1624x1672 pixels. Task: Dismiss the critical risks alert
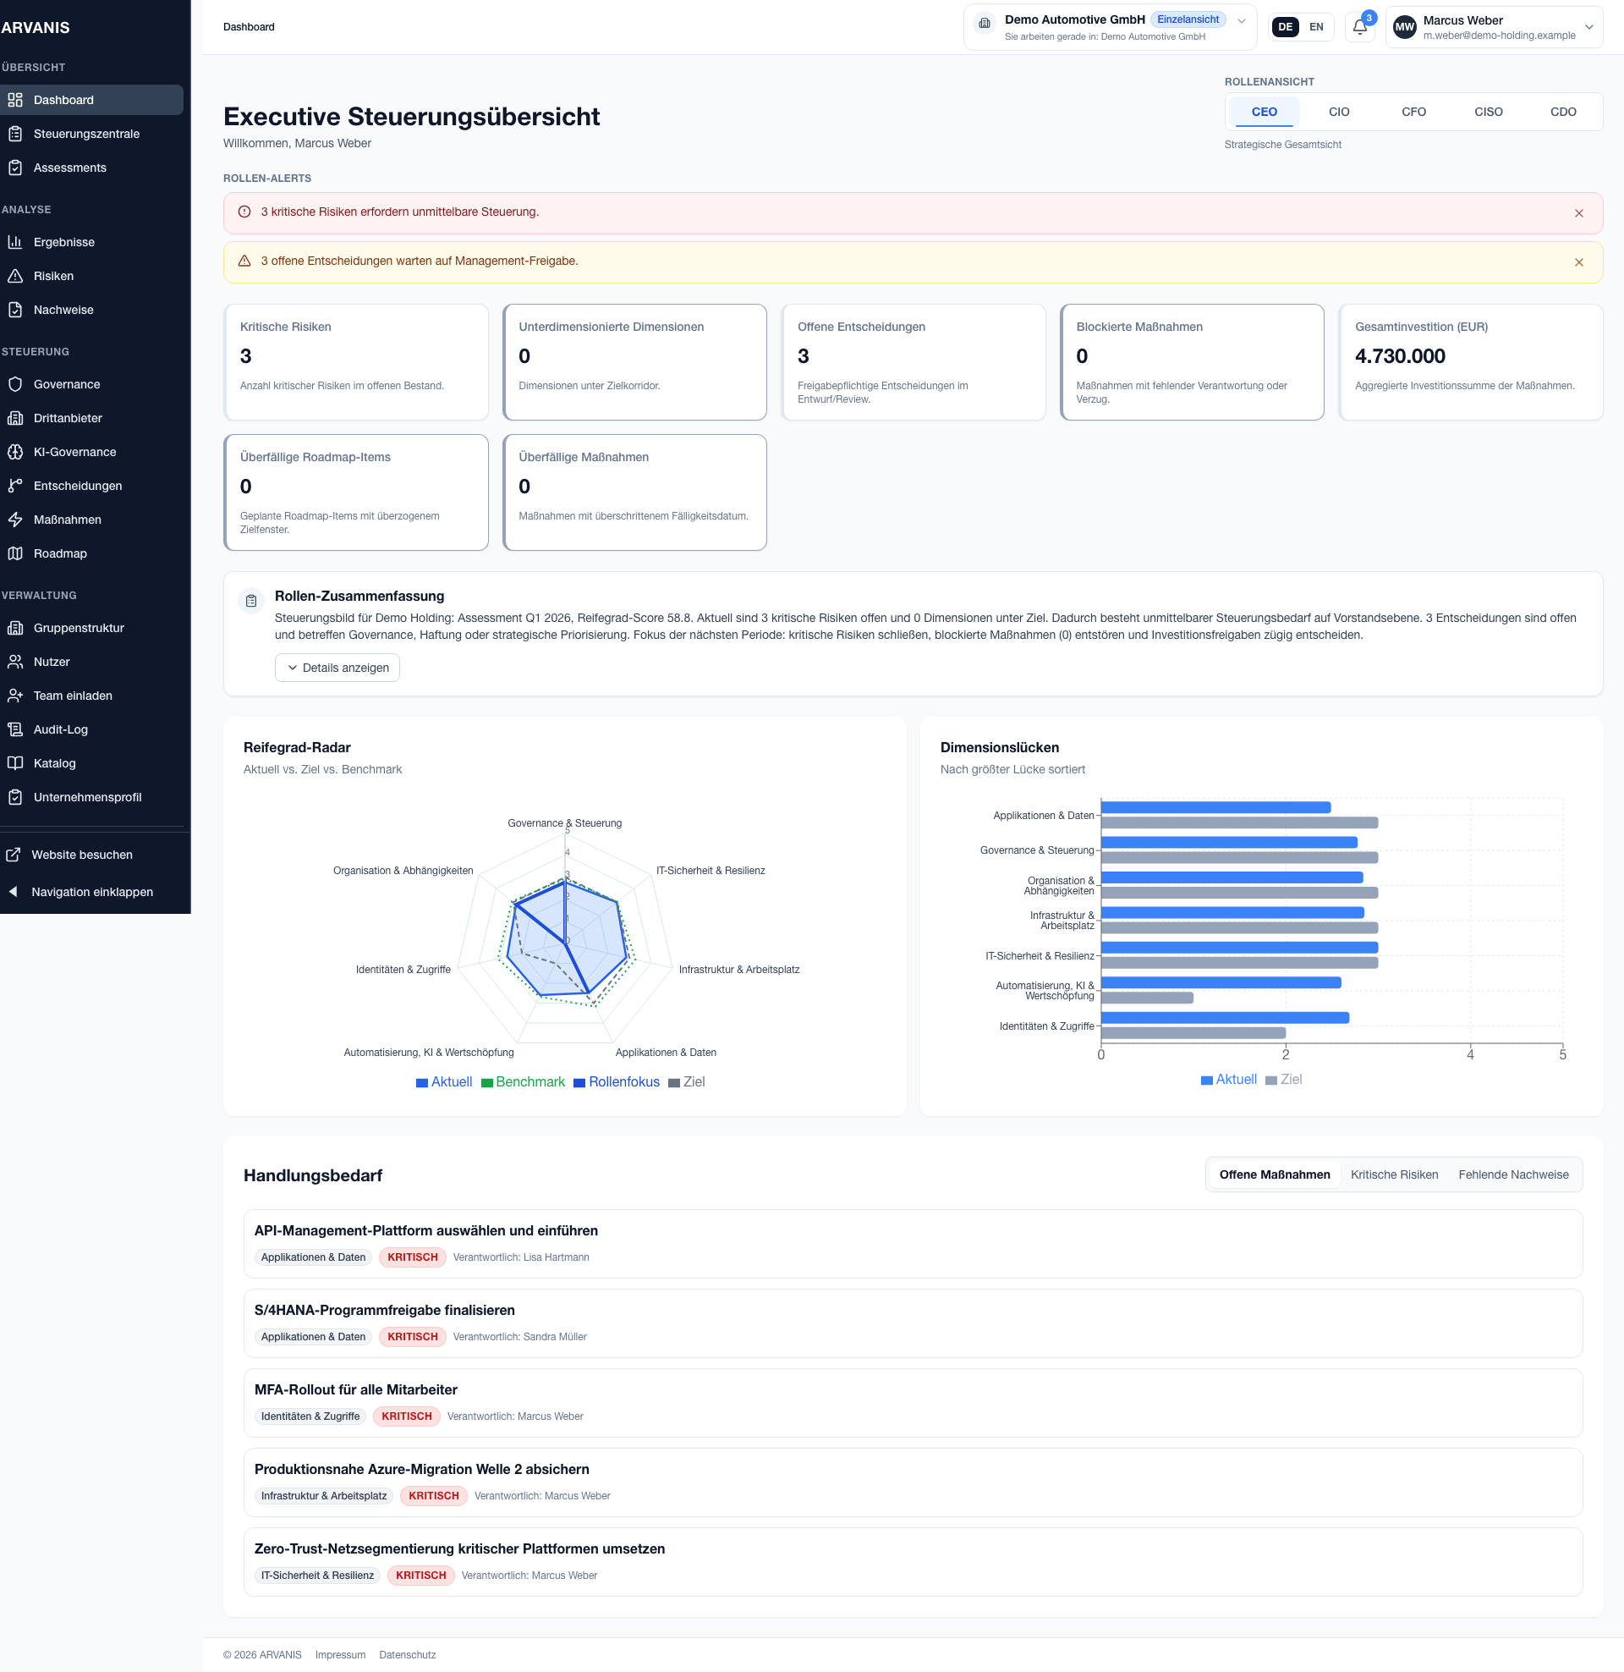(1580, 212)
